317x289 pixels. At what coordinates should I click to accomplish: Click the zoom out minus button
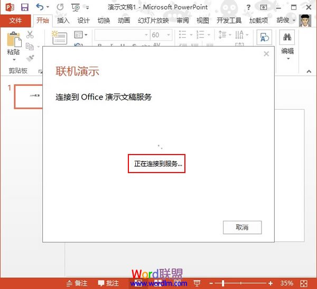pos(211,283)
